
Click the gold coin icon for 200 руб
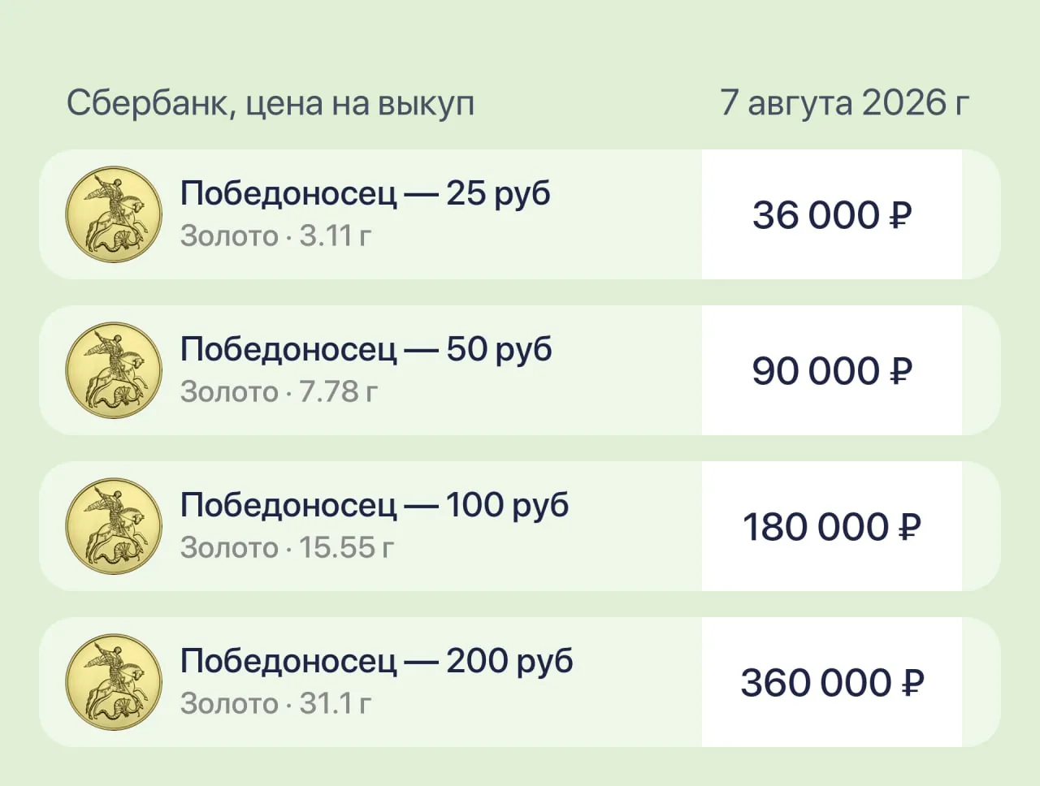click(114, 682)
